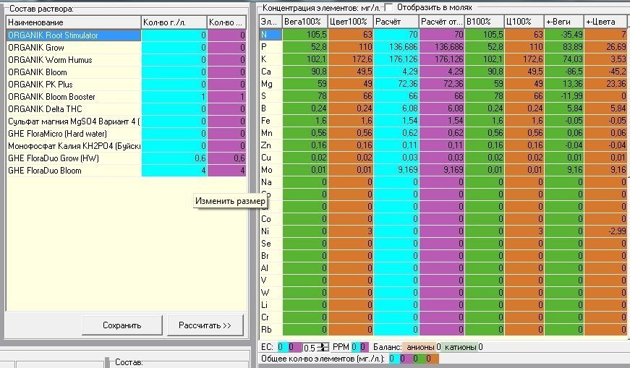Click the orange 'анионы' balance label
This screenshot has height=368, width=630.
pos(420,347)
